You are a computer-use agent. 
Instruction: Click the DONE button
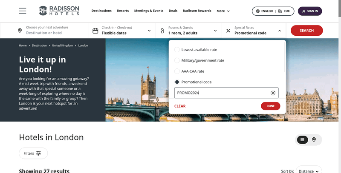coord(271,106)
